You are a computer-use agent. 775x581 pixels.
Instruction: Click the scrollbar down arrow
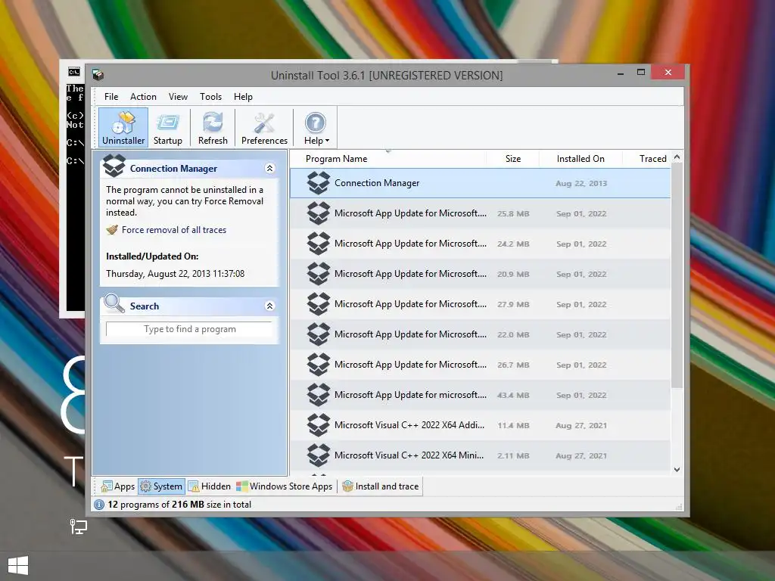[x=677, y=470]
